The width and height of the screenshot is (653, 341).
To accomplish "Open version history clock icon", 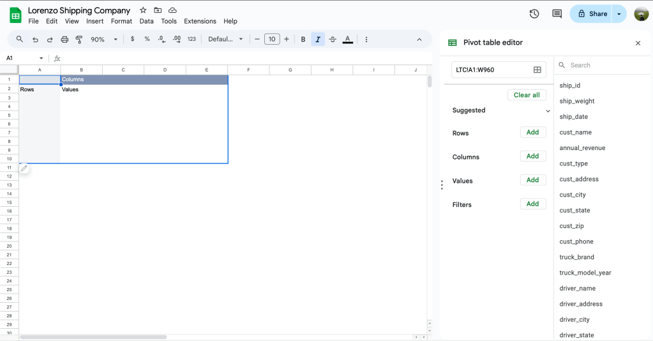I will point(534,13).
